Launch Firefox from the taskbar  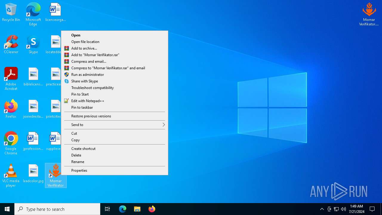pos(152,209)
